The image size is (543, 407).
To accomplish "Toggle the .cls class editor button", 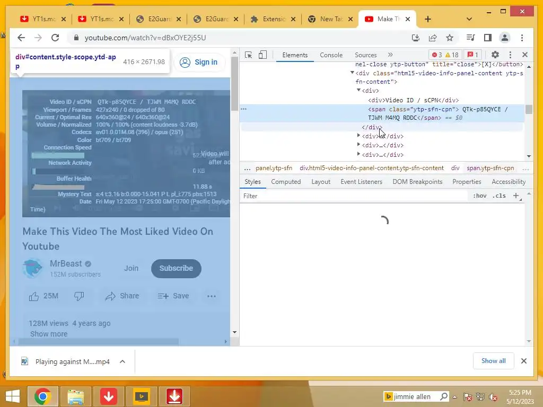I will point(499,196).
